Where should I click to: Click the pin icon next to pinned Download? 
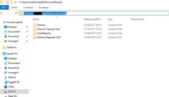click(27, 36)
